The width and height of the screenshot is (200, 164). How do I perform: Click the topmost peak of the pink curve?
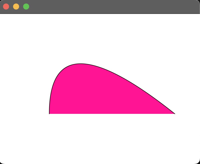tap(80, 64)
